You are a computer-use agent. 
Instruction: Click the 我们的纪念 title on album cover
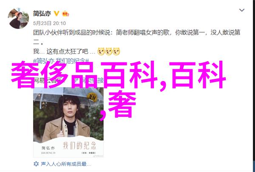[79, 145]
